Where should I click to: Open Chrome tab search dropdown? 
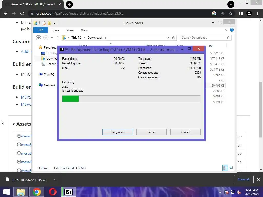[231, 4]
